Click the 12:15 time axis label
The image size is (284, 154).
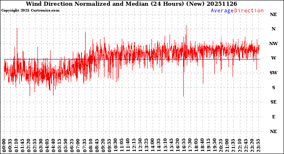[x=134, y=145]
